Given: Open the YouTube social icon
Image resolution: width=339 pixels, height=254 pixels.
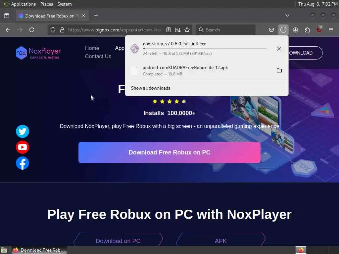Looking at the screenshot, I should point(23,147).
